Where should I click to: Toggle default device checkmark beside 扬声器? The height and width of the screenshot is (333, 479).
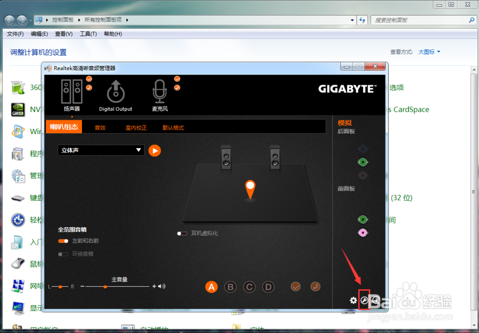pyautogui.click(x=89, y=79)
